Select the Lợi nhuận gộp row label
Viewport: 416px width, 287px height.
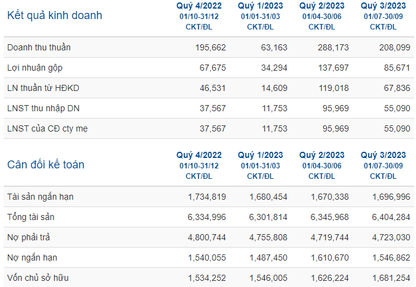coord(35,68)
